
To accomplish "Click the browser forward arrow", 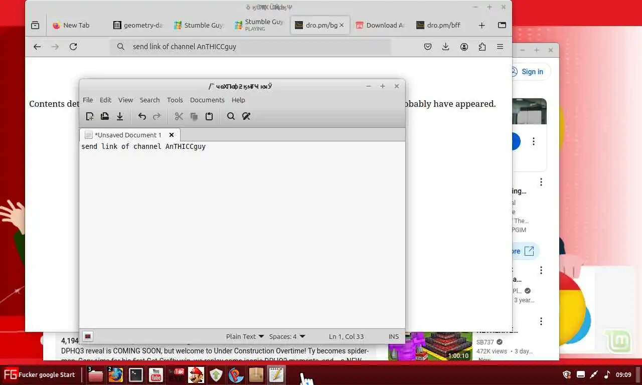I will click(x=55, y=47).
